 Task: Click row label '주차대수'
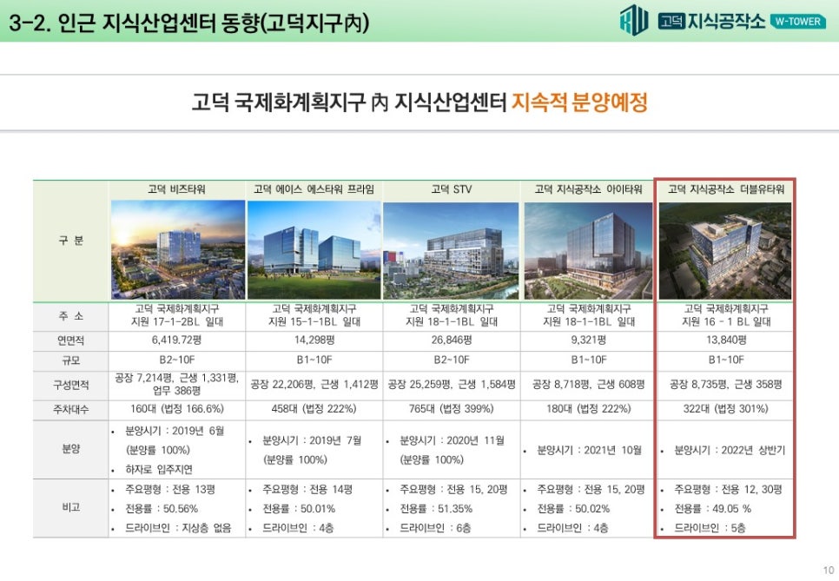point(70,410)
